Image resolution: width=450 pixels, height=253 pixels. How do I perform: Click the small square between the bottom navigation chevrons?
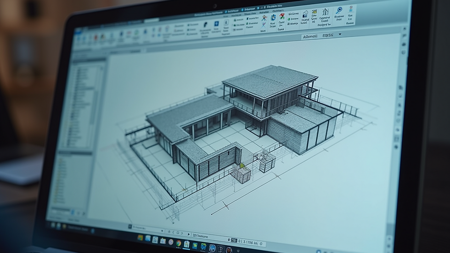coord(178,233)
